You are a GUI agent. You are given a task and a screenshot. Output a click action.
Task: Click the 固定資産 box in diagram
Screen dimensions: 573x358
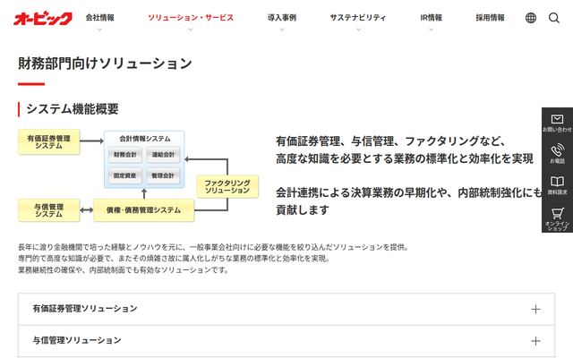125,175
